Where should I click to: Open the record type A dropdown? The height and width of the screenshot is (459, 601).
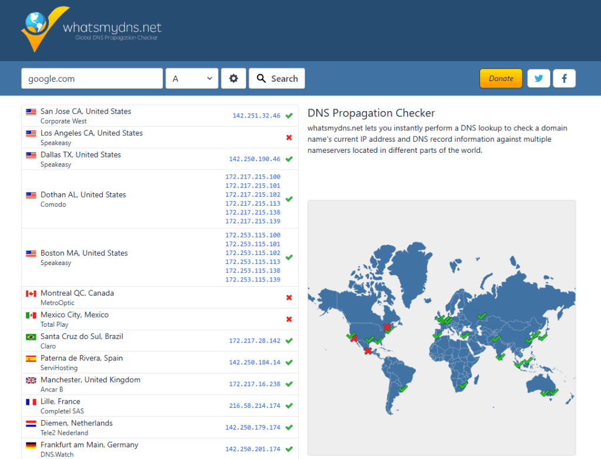pos(192,78)
